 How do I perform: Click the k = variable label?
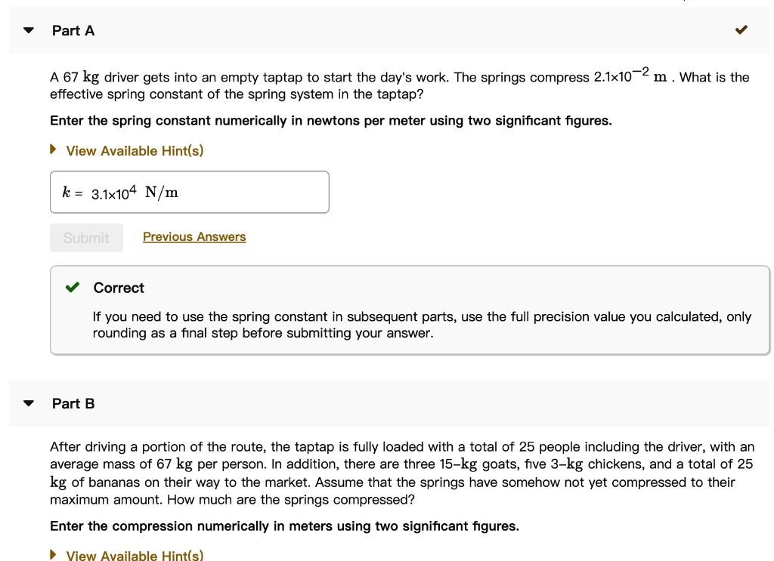(73, 193)
